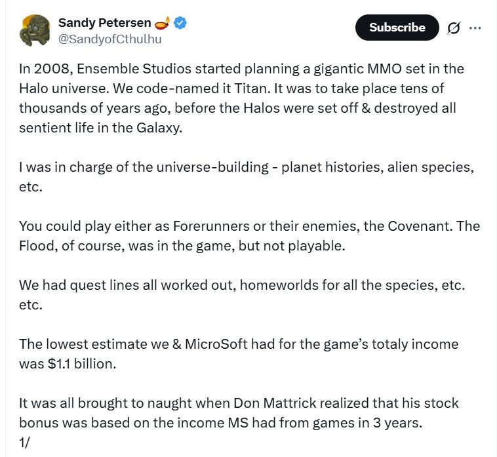The height and width of the screenshot is (457, 497).
Task: Open Sandy Petersen's profile avatar
Action: pos(35,30)
